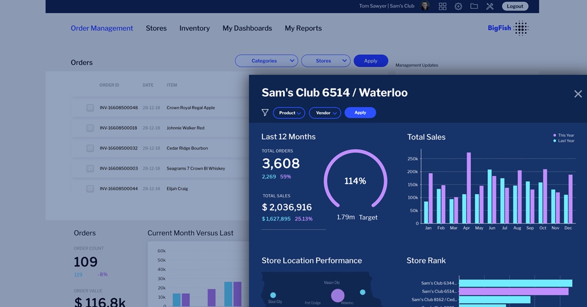Click the Logout button

515,6
